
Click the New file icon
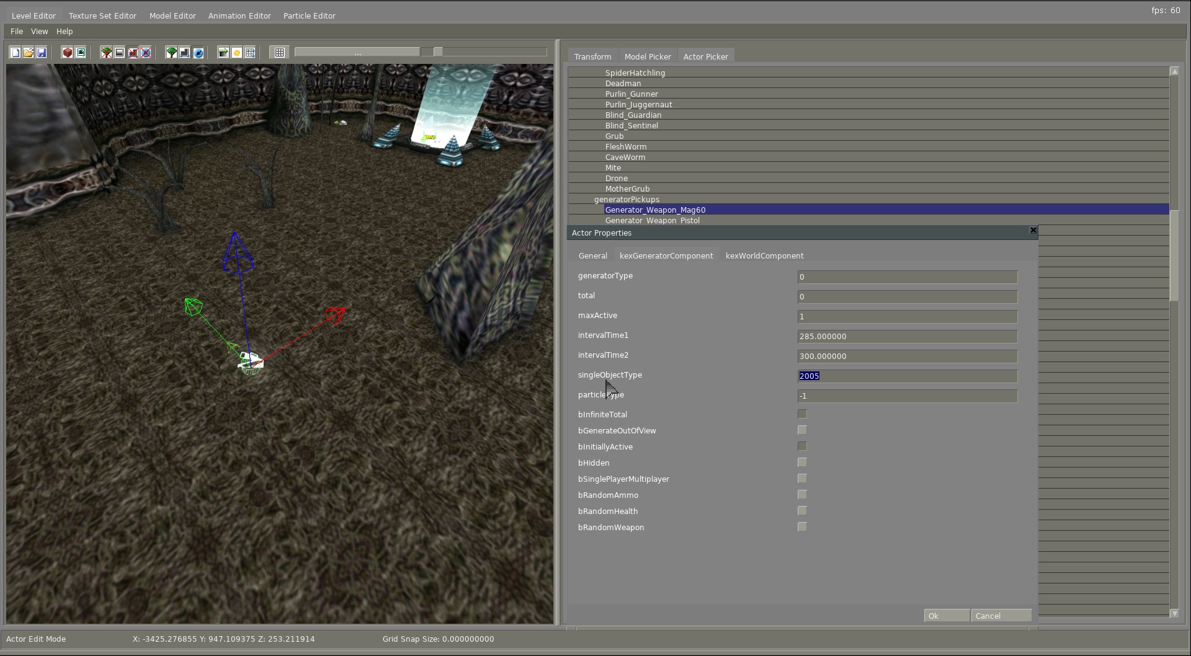(15, 53)
